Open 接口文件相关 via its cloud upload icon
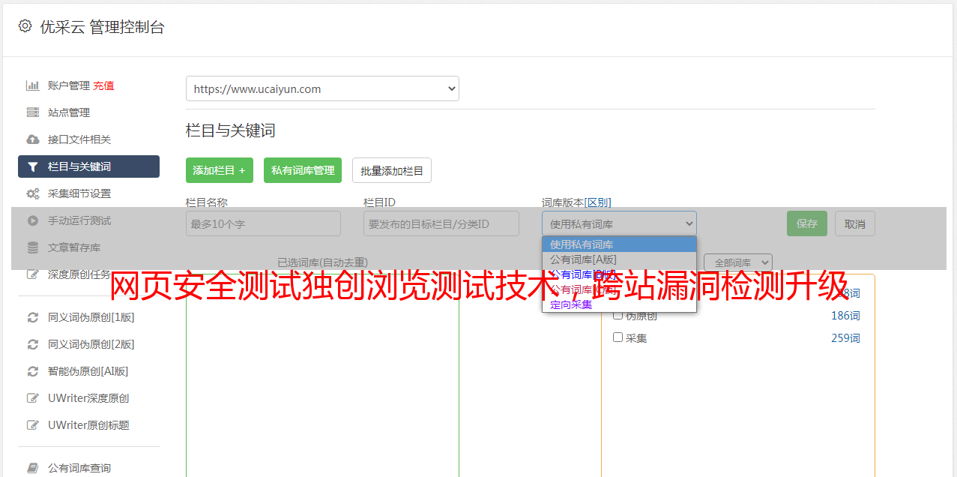957x477 pixels. tap(32, 139)
